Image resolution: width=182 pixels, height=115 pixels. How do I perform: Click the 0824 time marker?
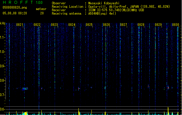coord(72,25)
